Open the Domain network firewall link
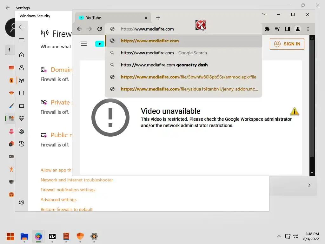The image size is (325, 244). tap(62, 70)
